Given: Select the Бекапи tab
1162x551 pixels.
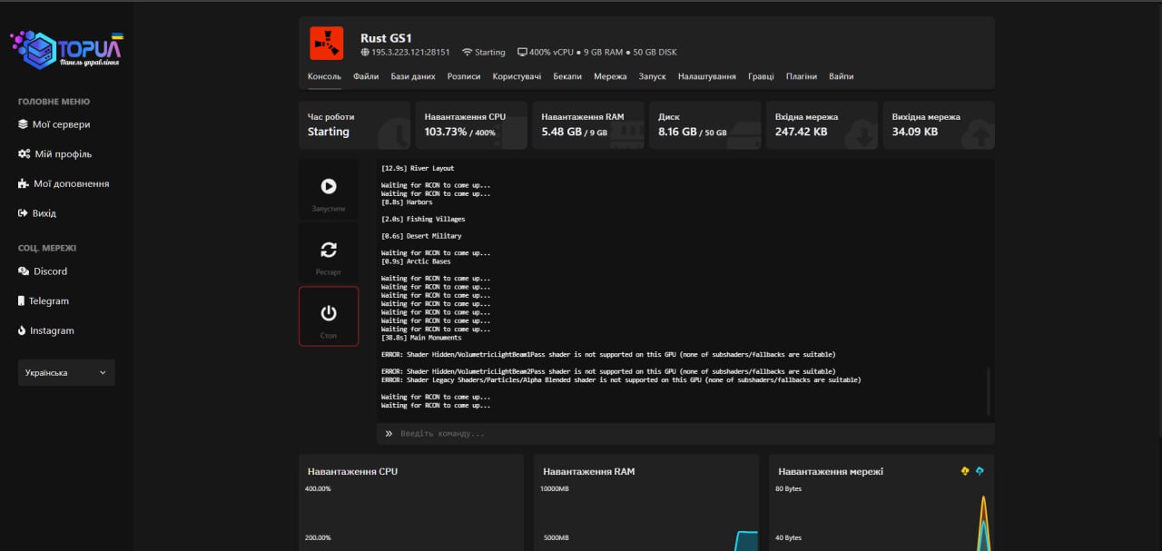Looking at the screenshot, I should (x=567, y=76).
